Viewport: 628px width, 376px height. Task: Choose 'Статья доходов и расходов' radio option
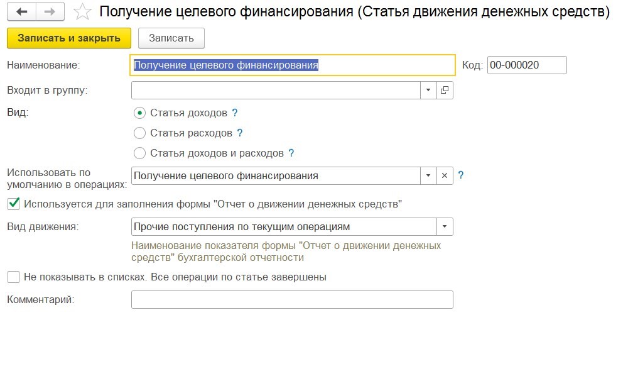139,153
